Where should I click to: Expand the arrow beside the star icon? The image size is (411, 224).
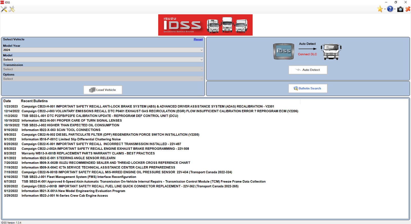point(385,9)
